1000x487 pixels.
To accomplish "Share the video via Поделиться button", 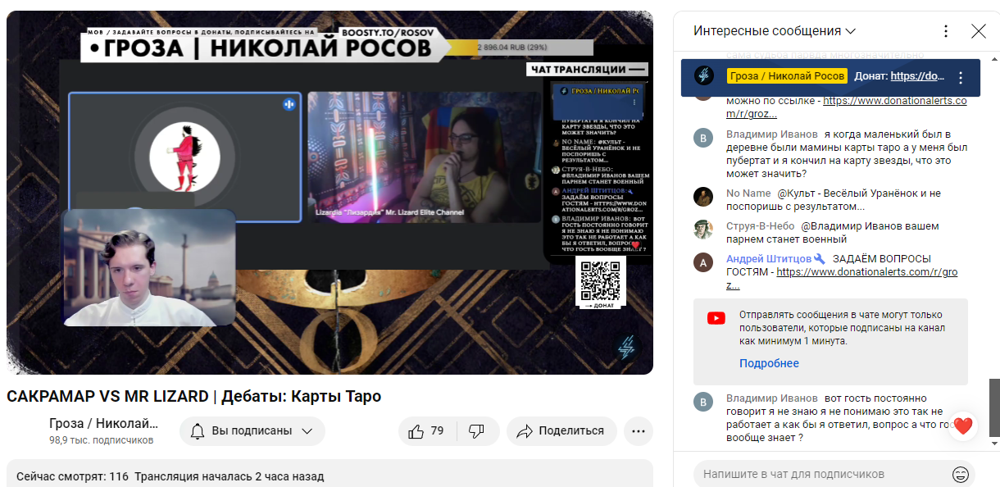I will tap(561, 431).
